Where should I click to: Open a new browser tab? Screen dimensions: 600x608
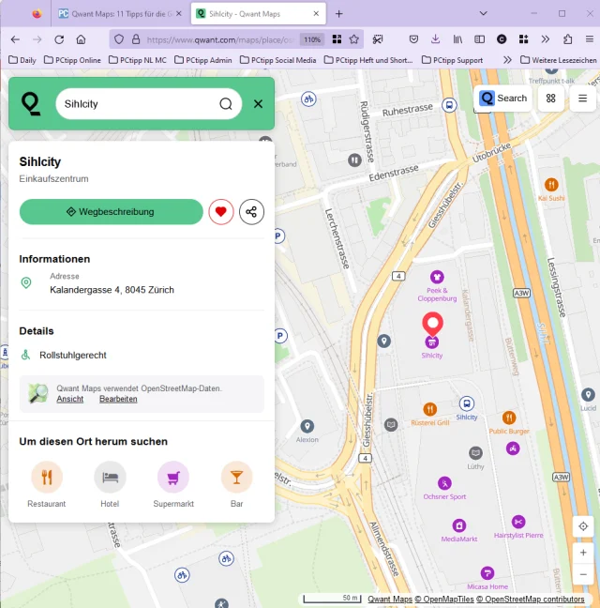[x=339, y=14]
